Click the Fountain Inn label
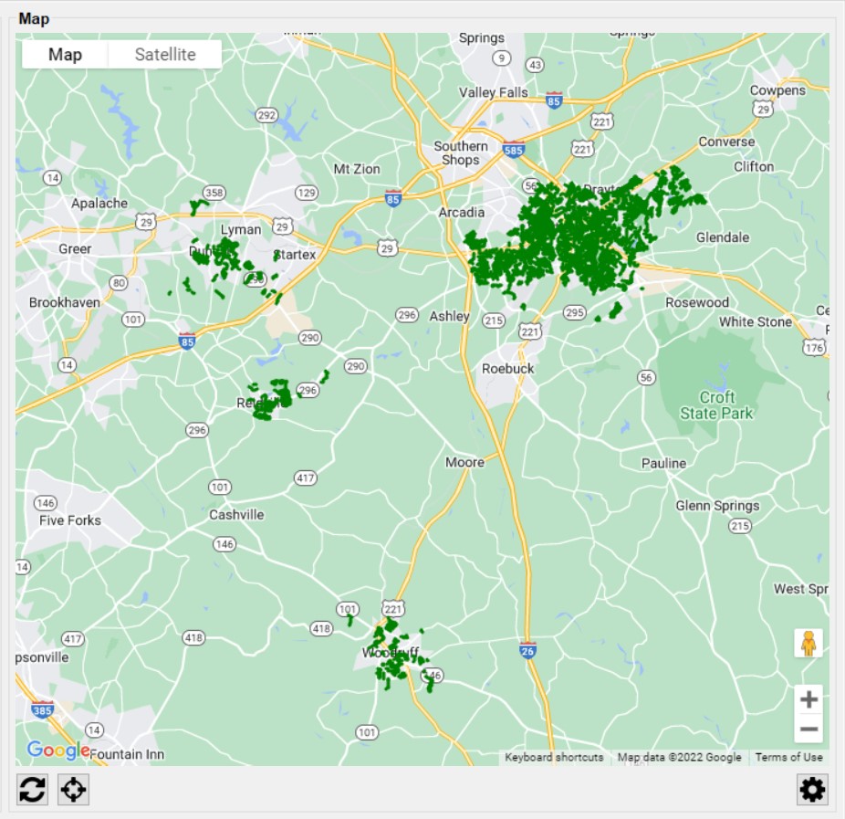Viewport: 845px width, 819px height. pos(127,754)
